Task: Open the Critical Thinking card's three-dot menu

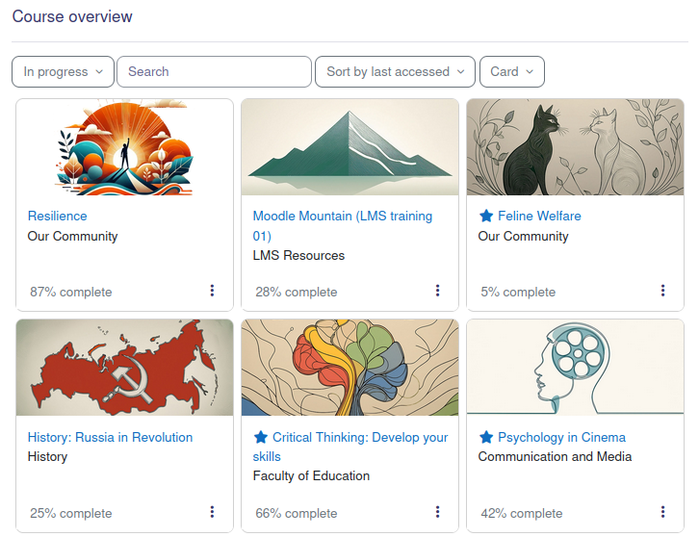Action: 437,512
